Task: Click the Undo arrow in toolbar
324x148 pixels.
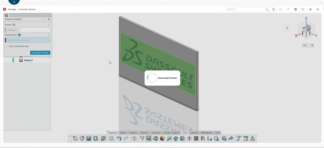Action: pos(119,139)
